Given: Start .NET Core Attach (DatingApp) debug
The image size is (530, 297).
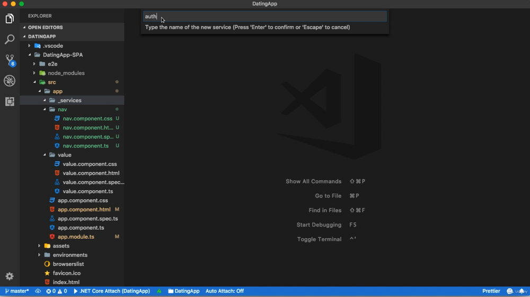Looking at the screenshot, I should [111, 291].
